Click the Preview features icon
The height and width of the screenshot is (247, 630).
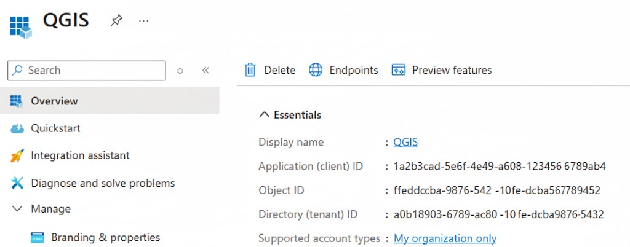[398, 70]
